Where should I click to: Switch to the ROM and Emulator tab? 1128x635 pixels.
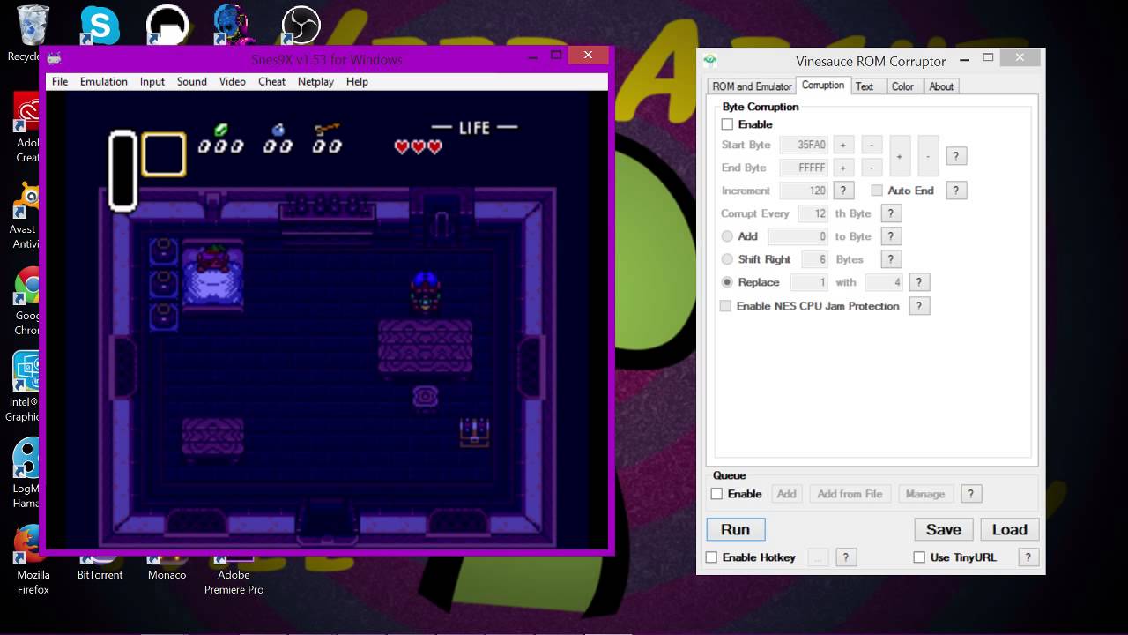click(752, 86)
